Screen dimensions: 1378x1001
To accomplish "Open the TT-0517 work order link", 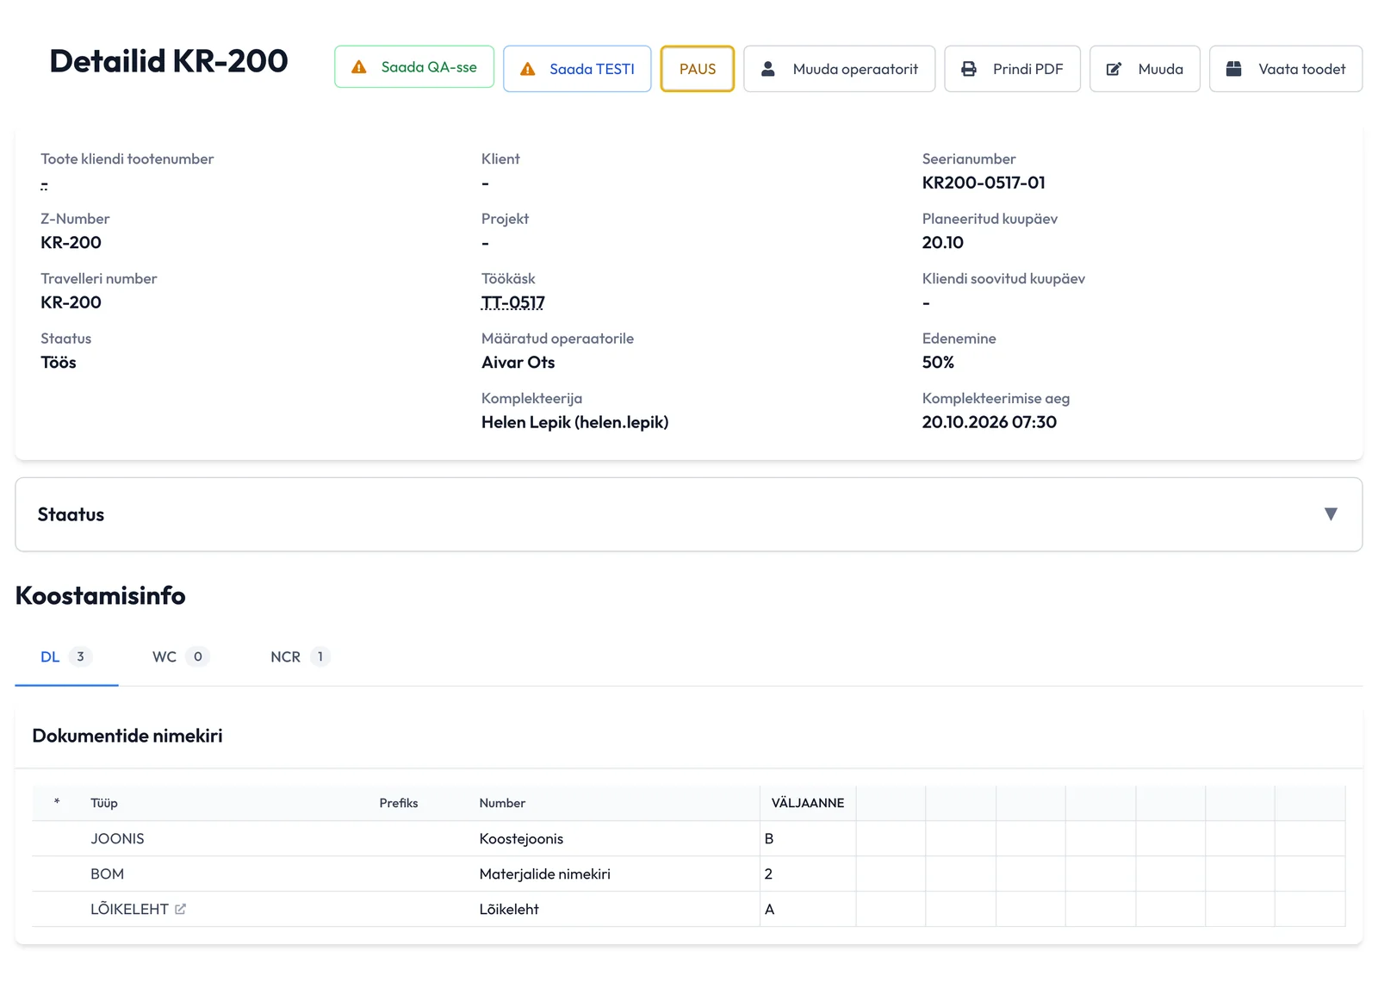I will click(513, 302).
